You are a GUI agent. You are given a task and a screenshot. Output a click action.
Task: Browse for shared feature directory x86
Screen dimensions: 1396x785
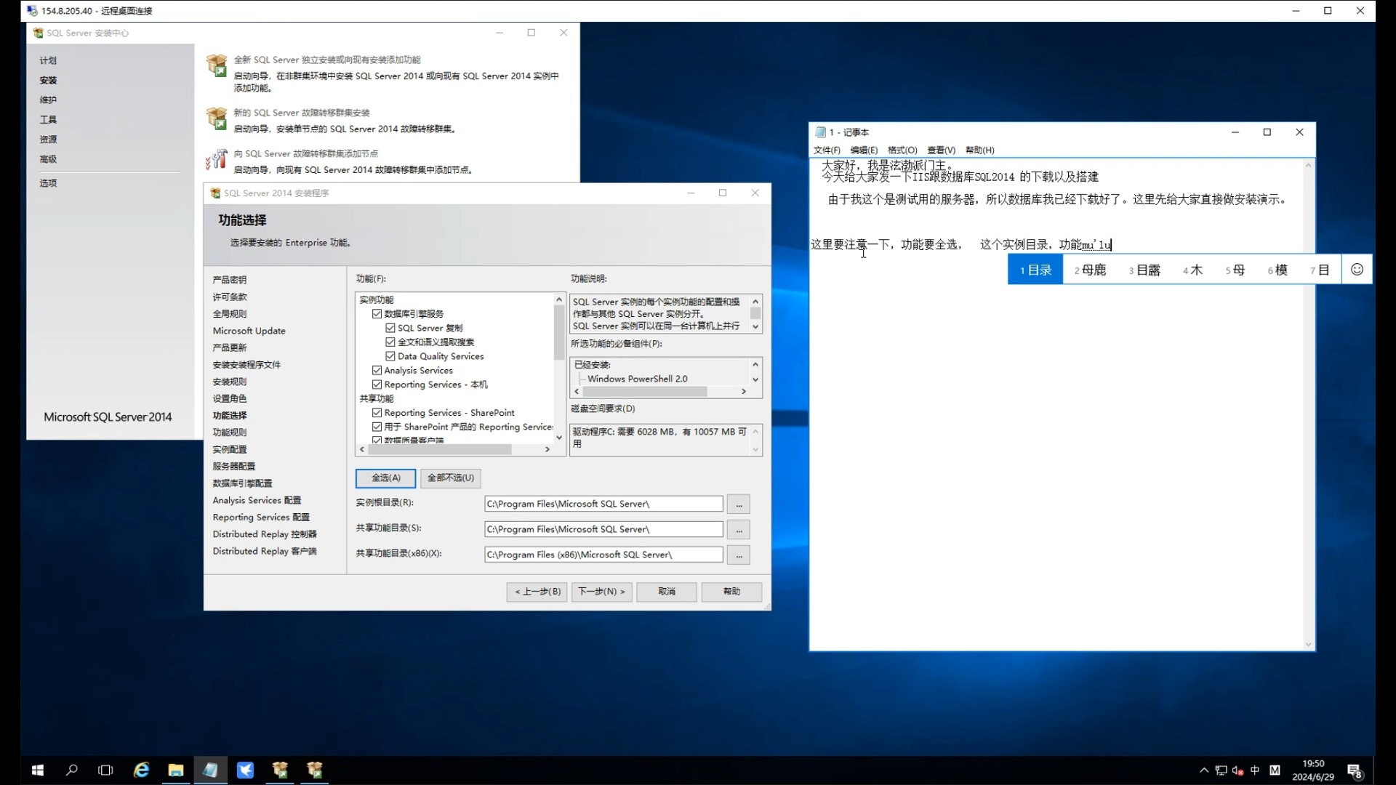(739, 555)
